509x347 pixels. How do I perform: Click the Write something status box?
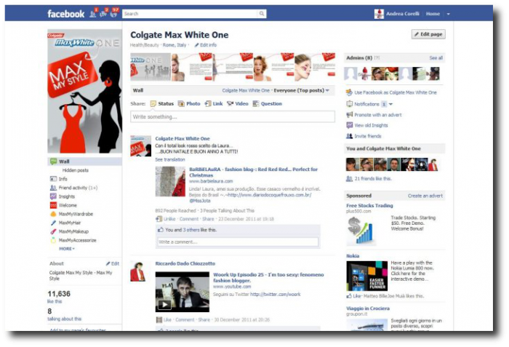233,116
